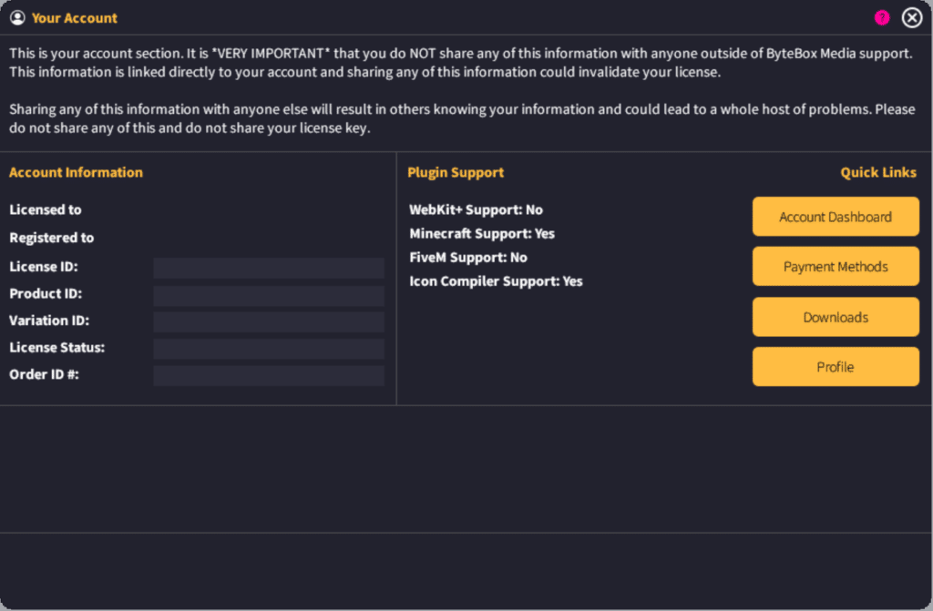933x611 pixels.
Task: Select the License Status field
Action: click(x=268, y=348)
